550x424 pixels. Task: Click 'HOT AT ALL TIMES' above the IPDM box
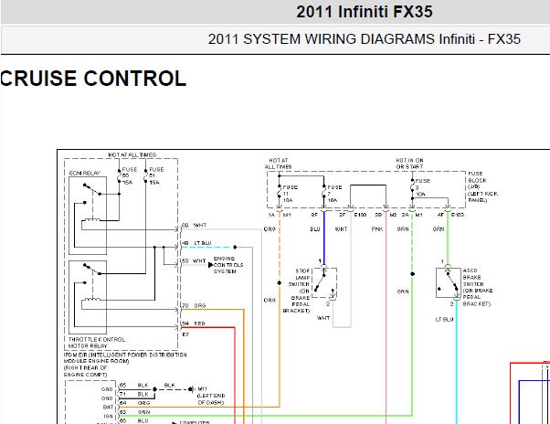point(132,154)
